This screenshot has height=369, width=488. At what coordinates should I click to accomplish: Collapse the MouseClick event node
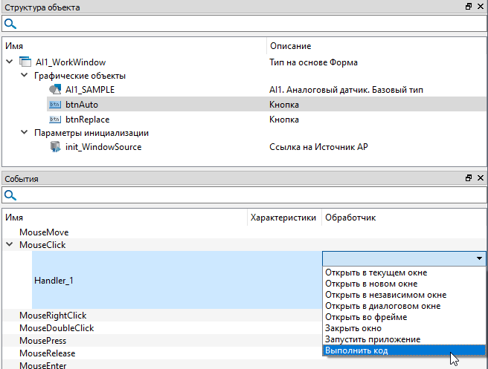pos(9,244)
